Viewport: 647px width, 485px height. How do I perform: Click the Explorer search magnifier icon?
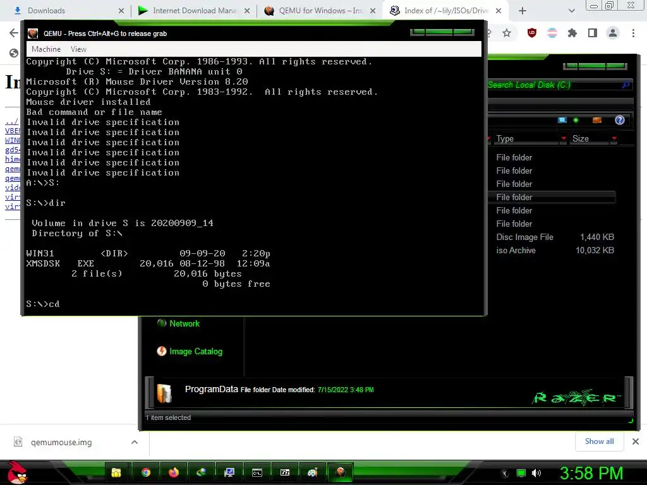point(626,85)
